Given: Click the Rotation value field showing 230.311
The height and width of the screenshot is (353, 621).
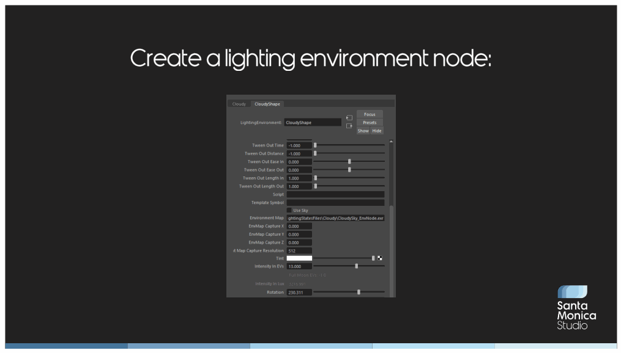Looking at the screenshot, I should pyautogui.click(x=299, y=293).
